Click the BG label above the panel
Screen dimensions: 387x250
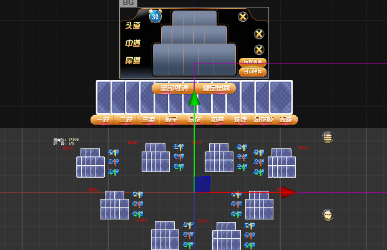[x=129, y=3]
